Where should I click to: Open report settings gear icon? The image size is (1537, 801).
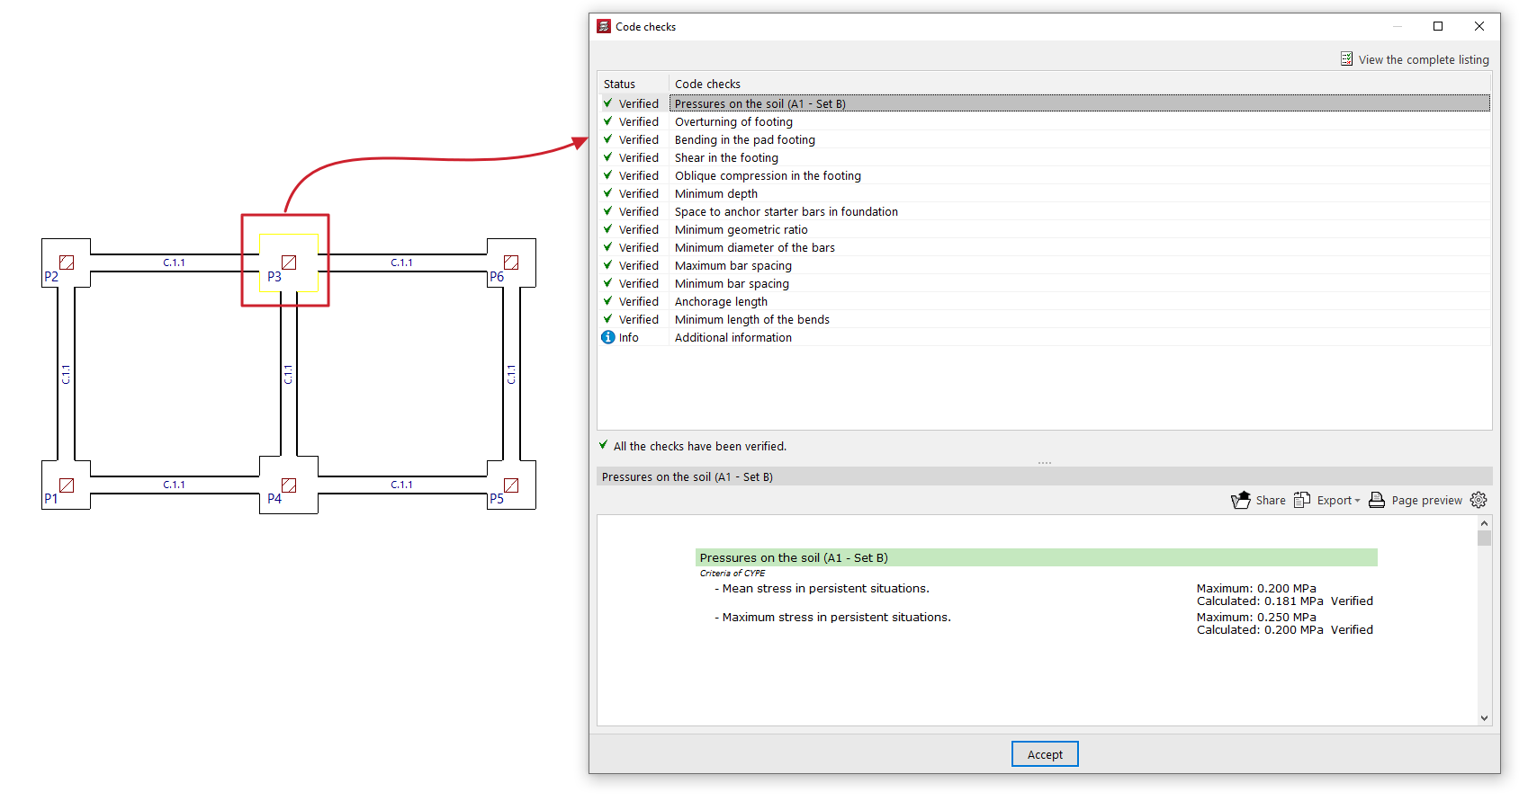point(1479,500)
